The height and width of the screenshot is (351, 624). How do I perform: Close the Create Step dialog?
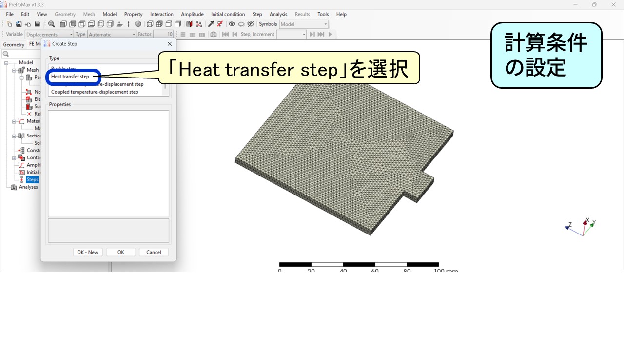tap(170, 43)
